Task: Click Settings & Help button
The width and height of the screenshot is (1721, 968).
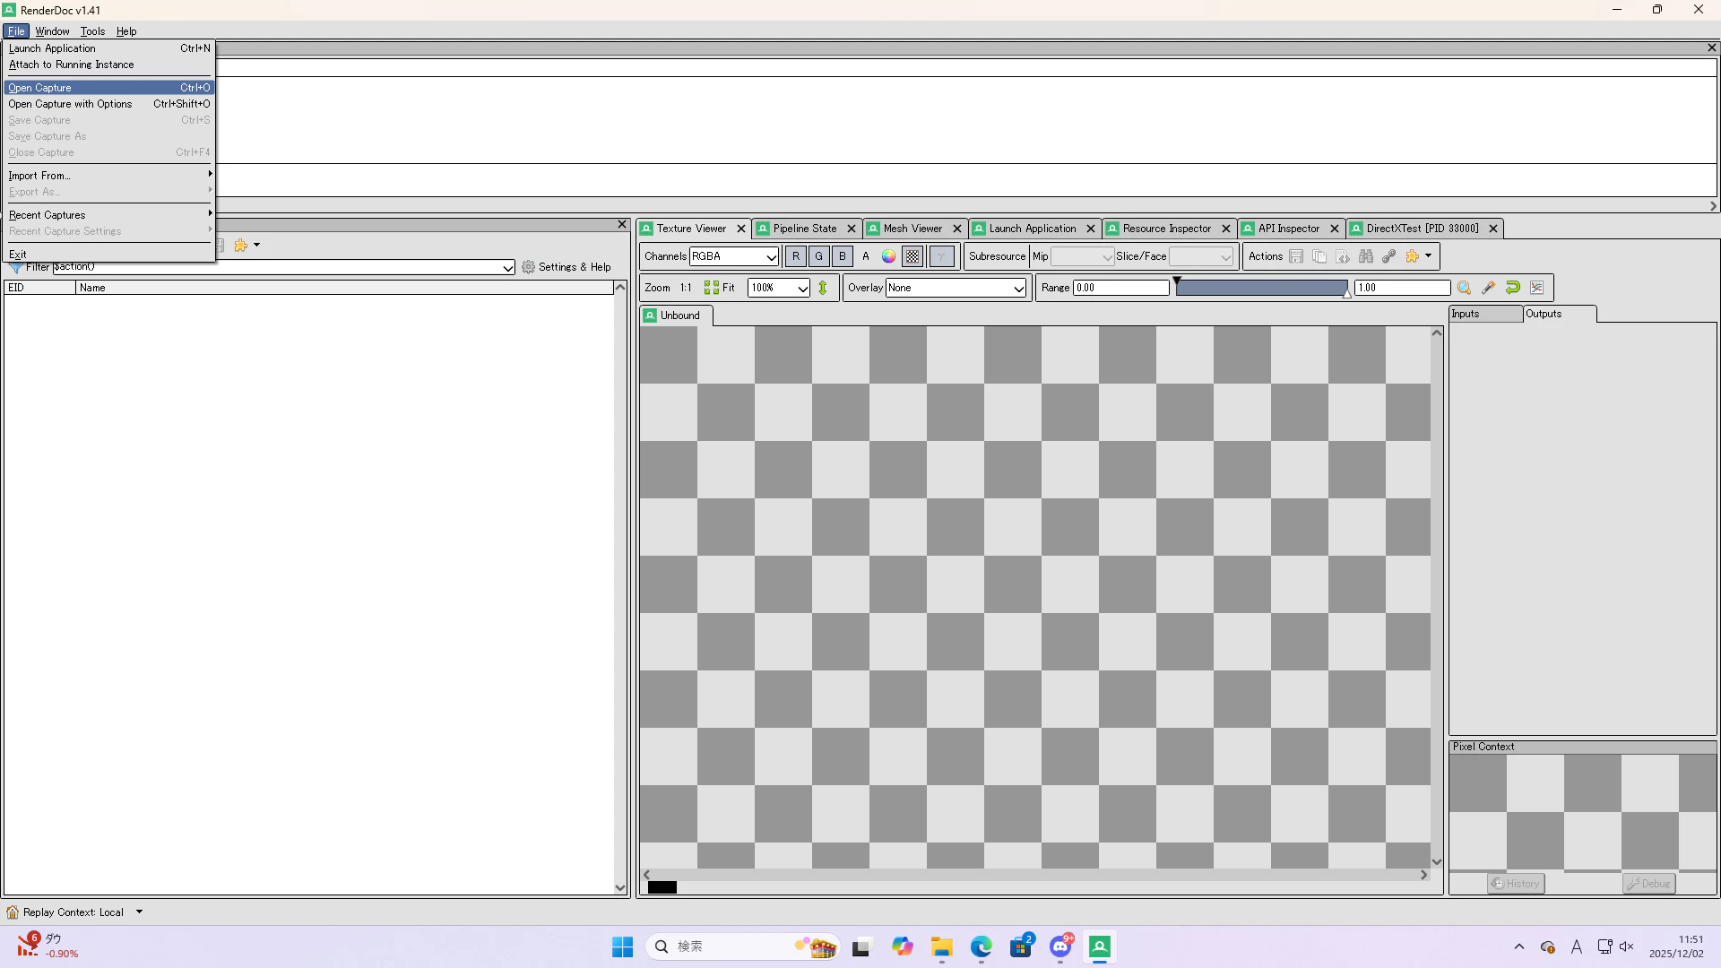Action: 566,267
